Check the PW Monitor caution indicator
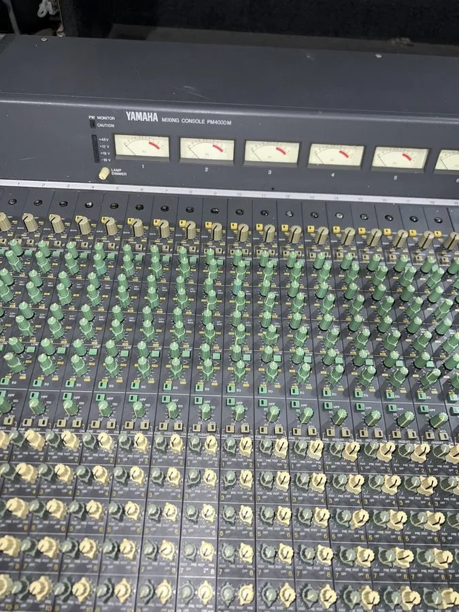The width and height of the screenshot is (459, 612). tap(92, 124)
